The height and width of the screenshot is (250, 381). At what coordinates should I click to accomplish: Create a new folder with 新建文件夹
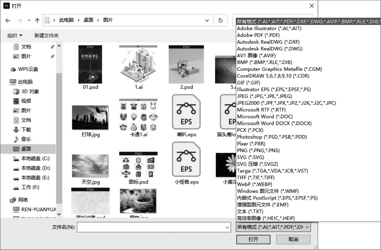coord(46,36)
